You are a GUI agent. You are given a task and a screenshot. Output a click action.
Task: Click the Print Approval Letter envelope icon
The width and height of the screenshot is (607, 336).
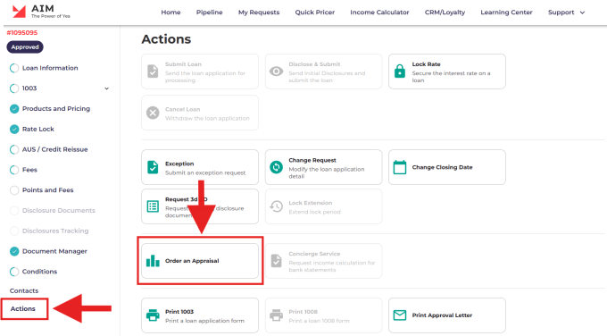click(x=400, y=315)
